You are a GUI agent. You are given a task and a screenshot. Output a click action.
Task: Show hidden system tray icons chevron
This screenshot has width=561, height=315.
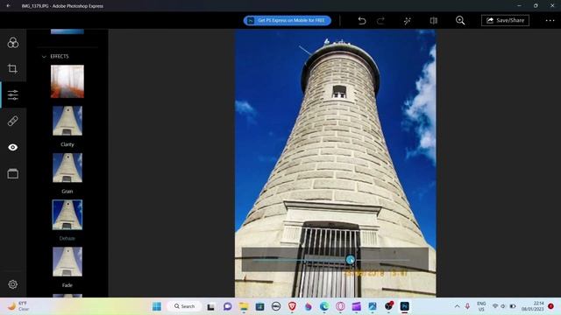point(457,306)
